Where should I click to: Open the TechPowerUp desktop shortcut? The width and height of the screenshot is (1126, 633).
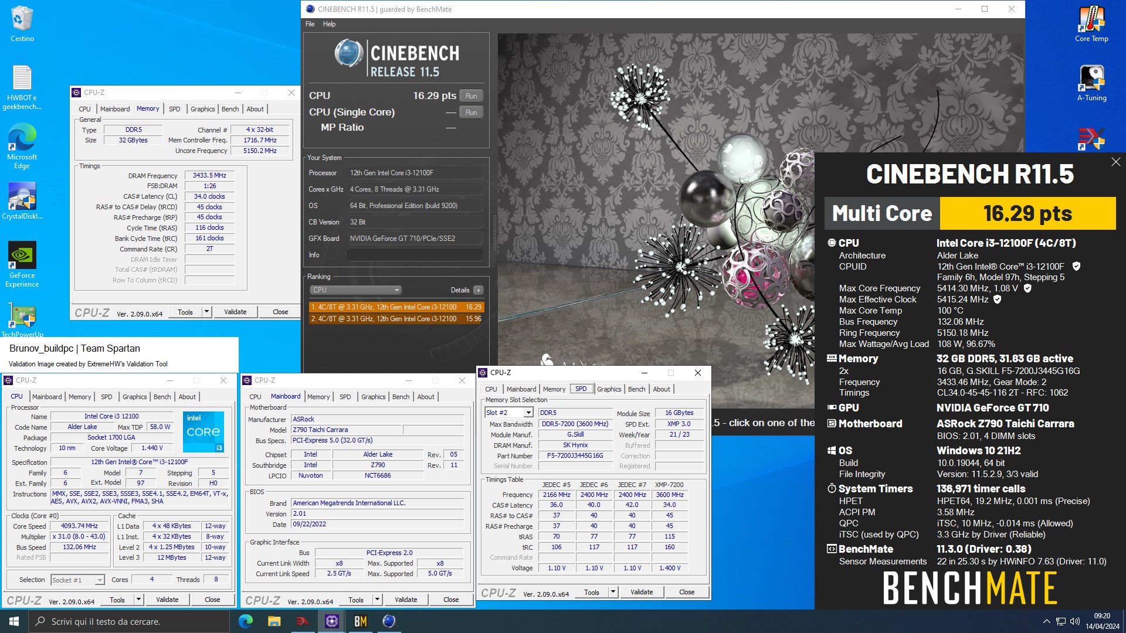click(22, 320)
